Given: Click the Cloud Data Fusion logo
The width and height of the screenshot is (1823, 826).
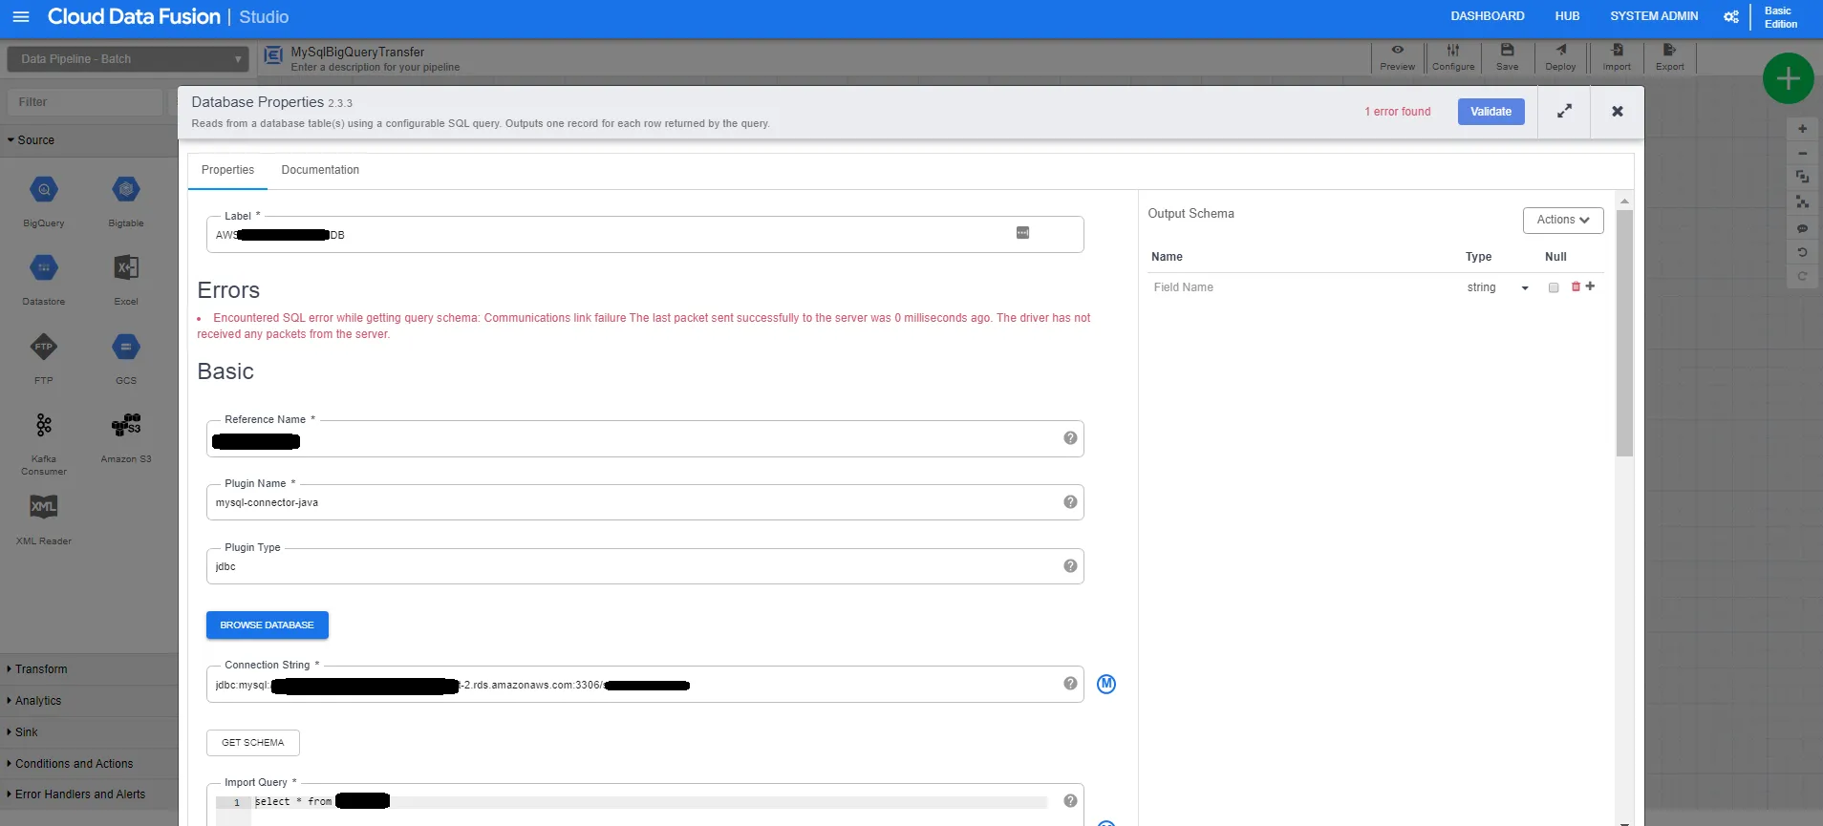Looking at the screenshot, I should tap(134, 16).
